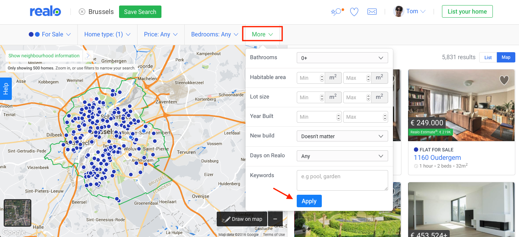The width and height of the screenshot is (519, 237).
Task: Click Habitable area Min stepper arrows
Action: tap(322, 78)
